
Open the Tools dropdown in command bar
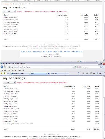point(100,73)
